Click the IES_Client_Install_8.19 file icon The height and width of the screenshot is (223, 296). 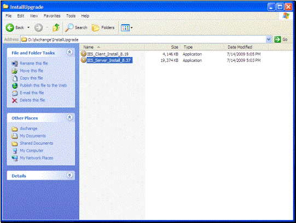tap(83, 54)
